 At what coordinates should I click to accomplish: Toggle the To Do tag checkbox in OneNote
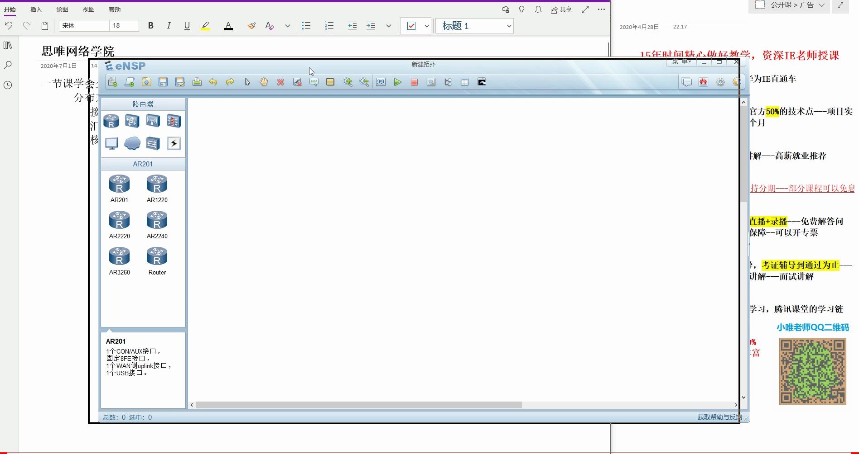click(411, 26)
